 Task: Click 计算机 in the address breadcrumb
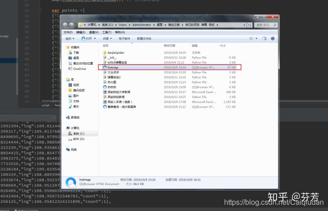(92, 25)
